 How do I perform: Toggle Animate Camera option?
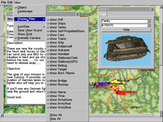[x=29, y=38]
